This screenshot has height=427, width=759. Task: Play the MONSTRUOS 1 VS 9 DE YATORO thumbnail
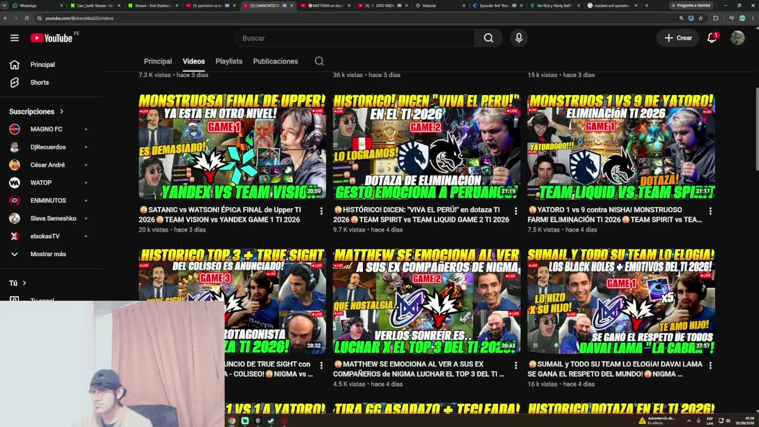621,146
